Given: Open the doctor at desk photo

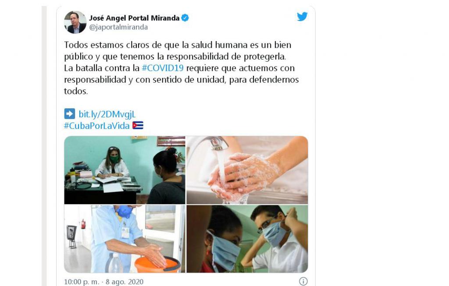Looking at the screenshot, I should pos(125,170).
